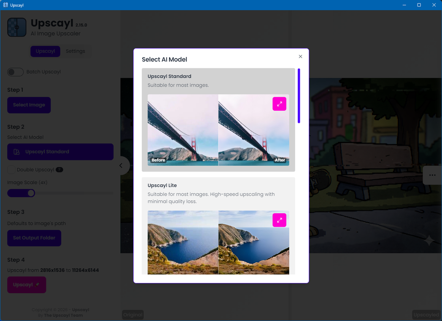Enable the Double Upscayl checkbox
This screenshot has width=442, height=321.
11,170
